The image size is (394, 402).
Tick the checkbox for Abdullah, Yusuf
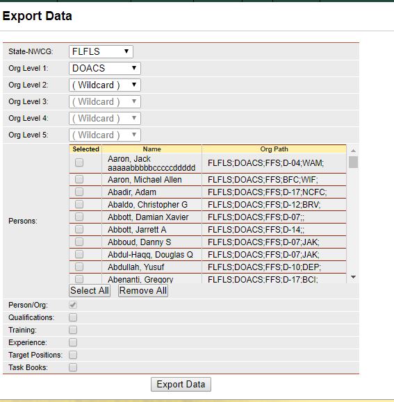click(79, 267)
